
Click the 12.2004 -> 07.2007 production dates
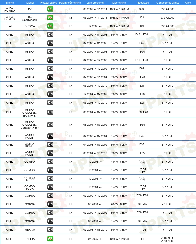pyautogui.click(x=95, y=94)
